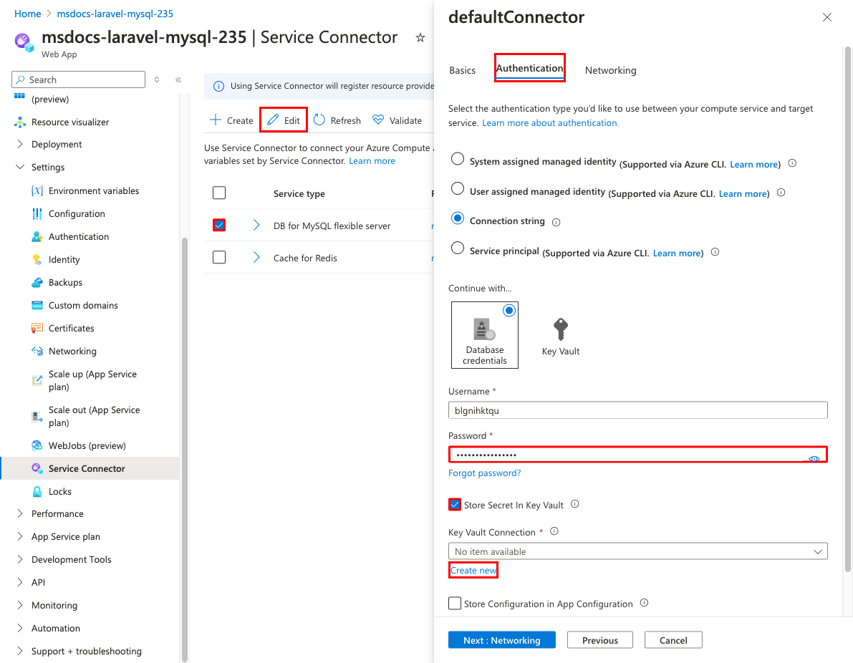The image size is (853, 663).
Task: Toggle the select-all header checkbox
Action: click(x=219, y=193)
